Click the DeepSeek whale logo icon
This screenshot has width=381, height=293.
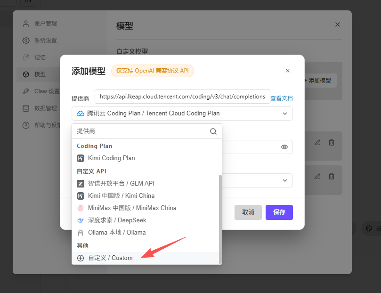81,220
